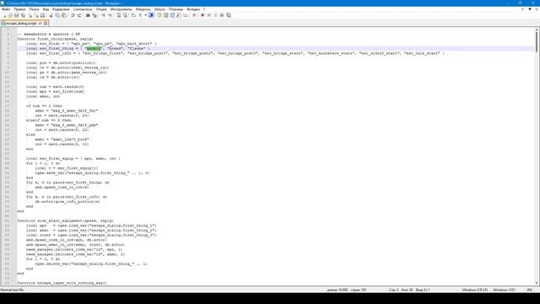Open the Вид menu
Screen dimensions: 540x304
click(x=46, y=9)
